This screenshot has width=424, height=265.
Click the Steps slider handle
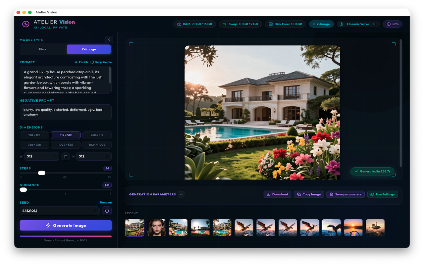pos(42,173)
